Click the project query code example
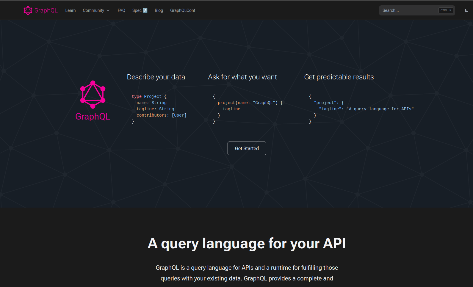 pos(248,109)
